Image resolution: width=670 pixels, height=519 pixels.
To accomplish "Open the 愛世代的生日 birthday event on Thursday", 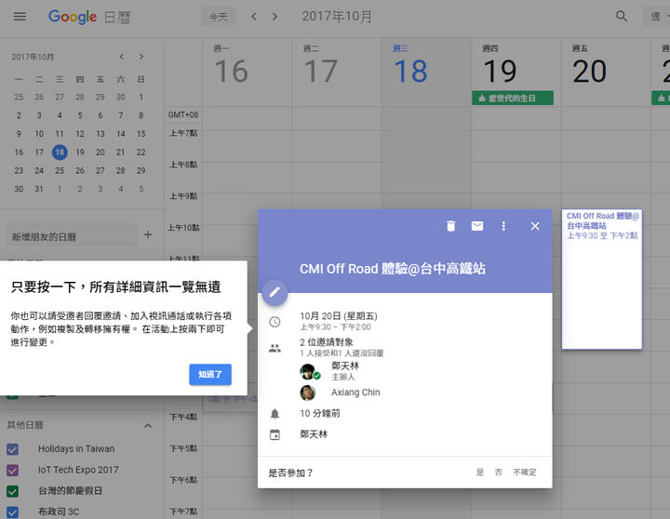I will tap(513, 98).
